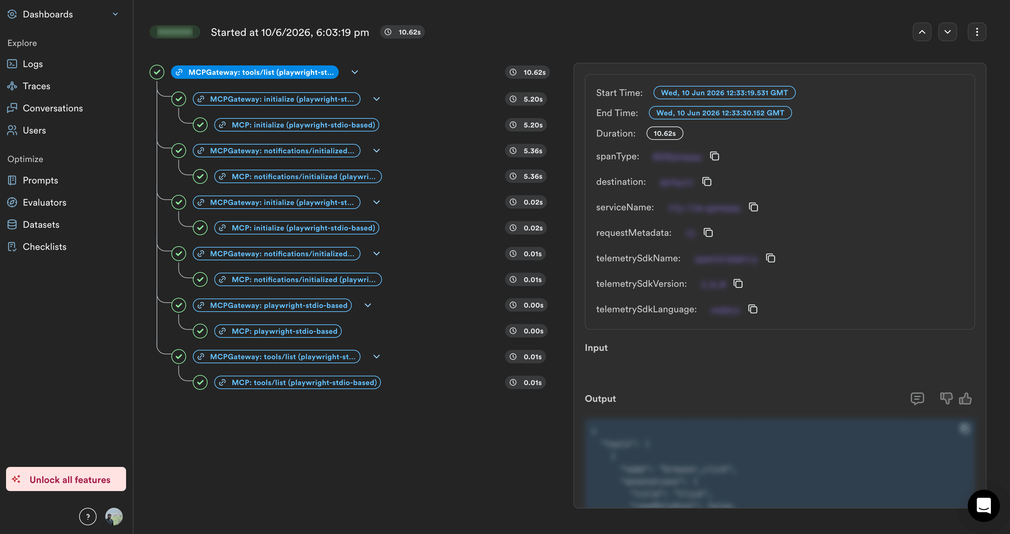Screen dimensions: 1010x534
Task: Open the help question mark button
Action: click(x=88, y=517)
